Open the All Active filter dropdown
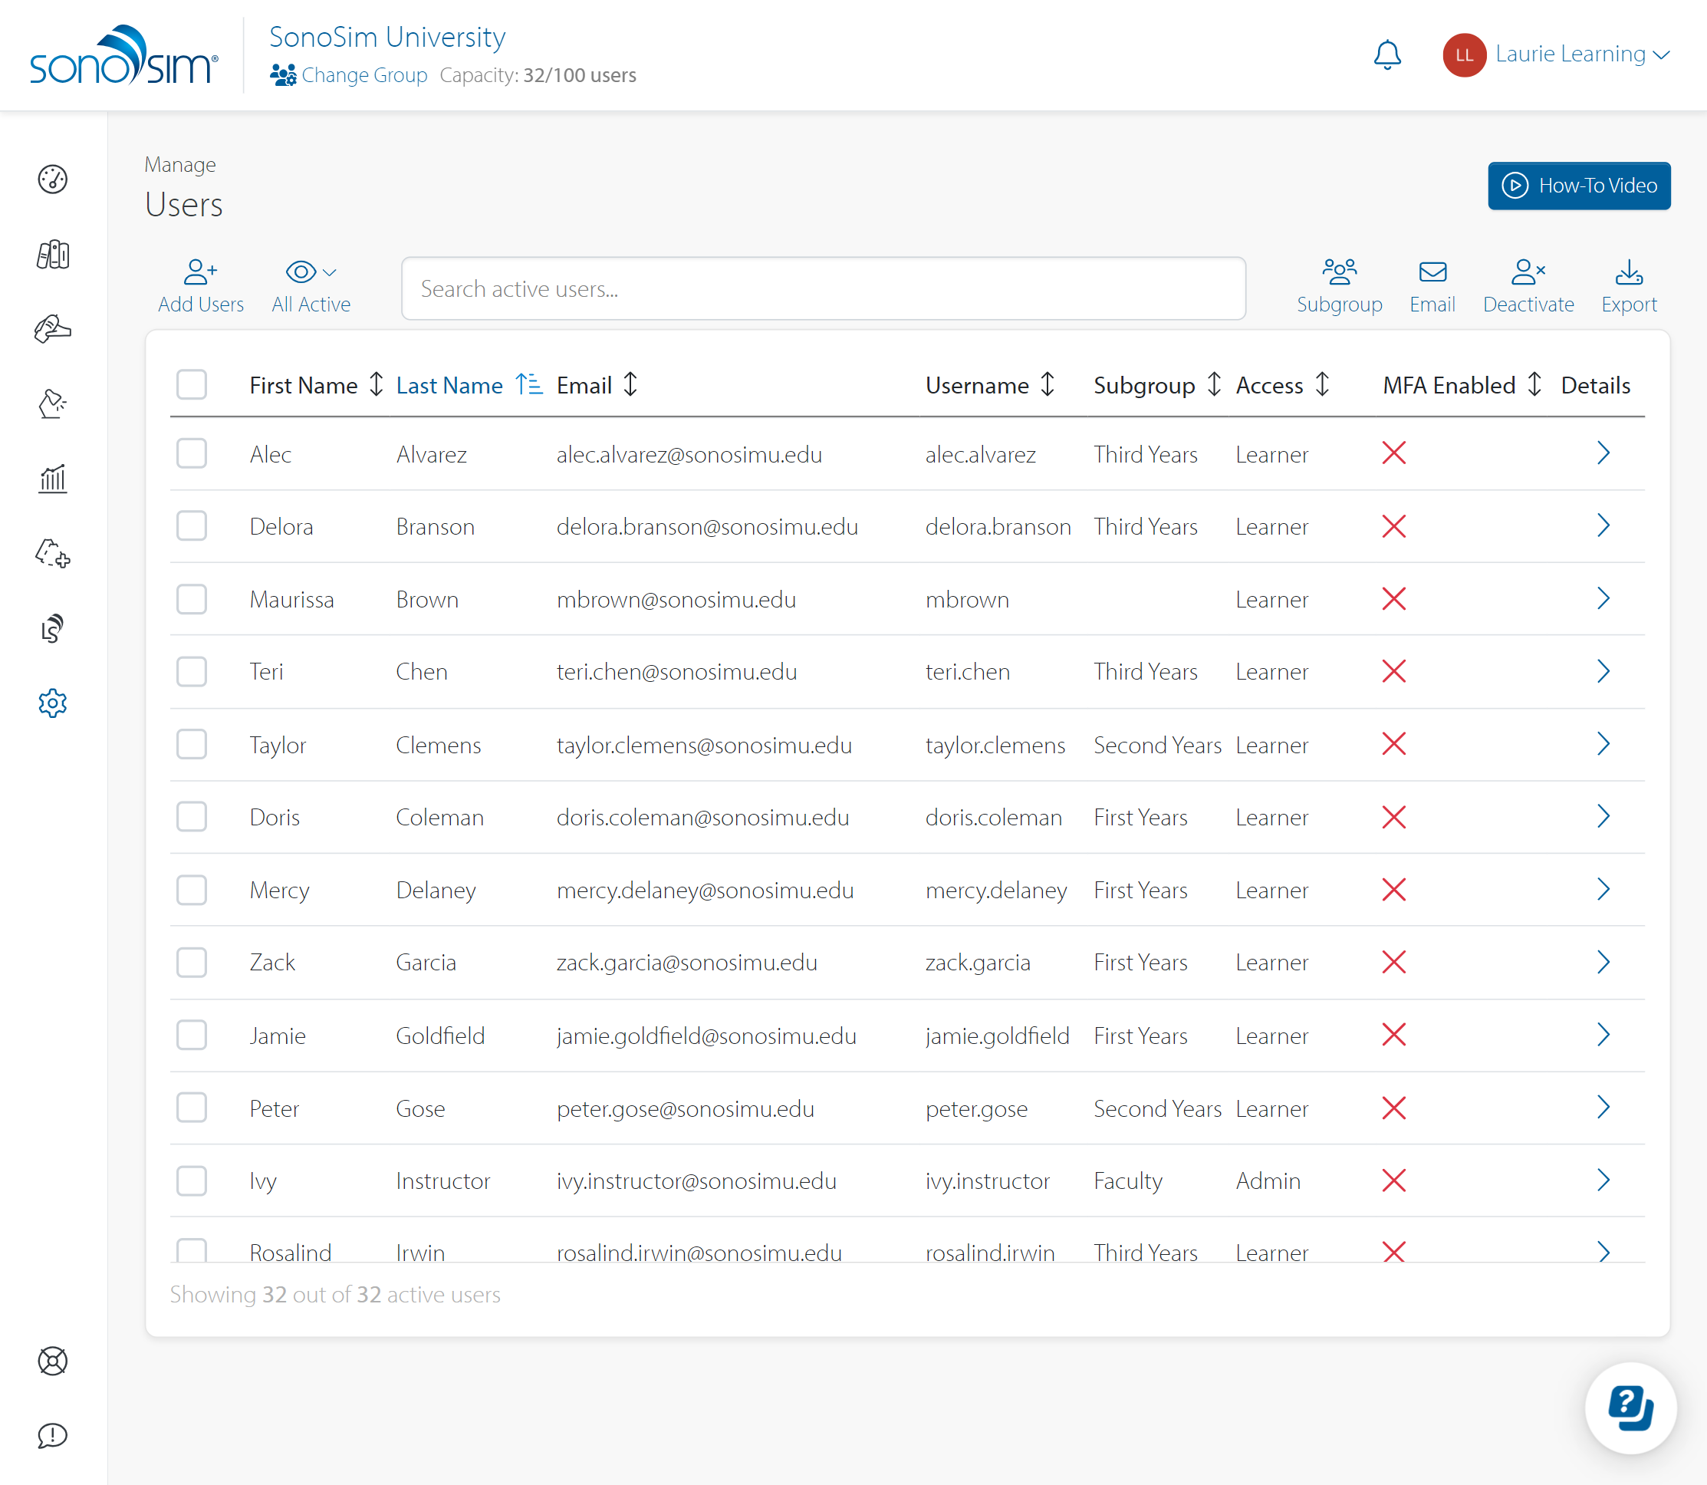Viewport: 1707px width, 1485px height. [311, 286]
